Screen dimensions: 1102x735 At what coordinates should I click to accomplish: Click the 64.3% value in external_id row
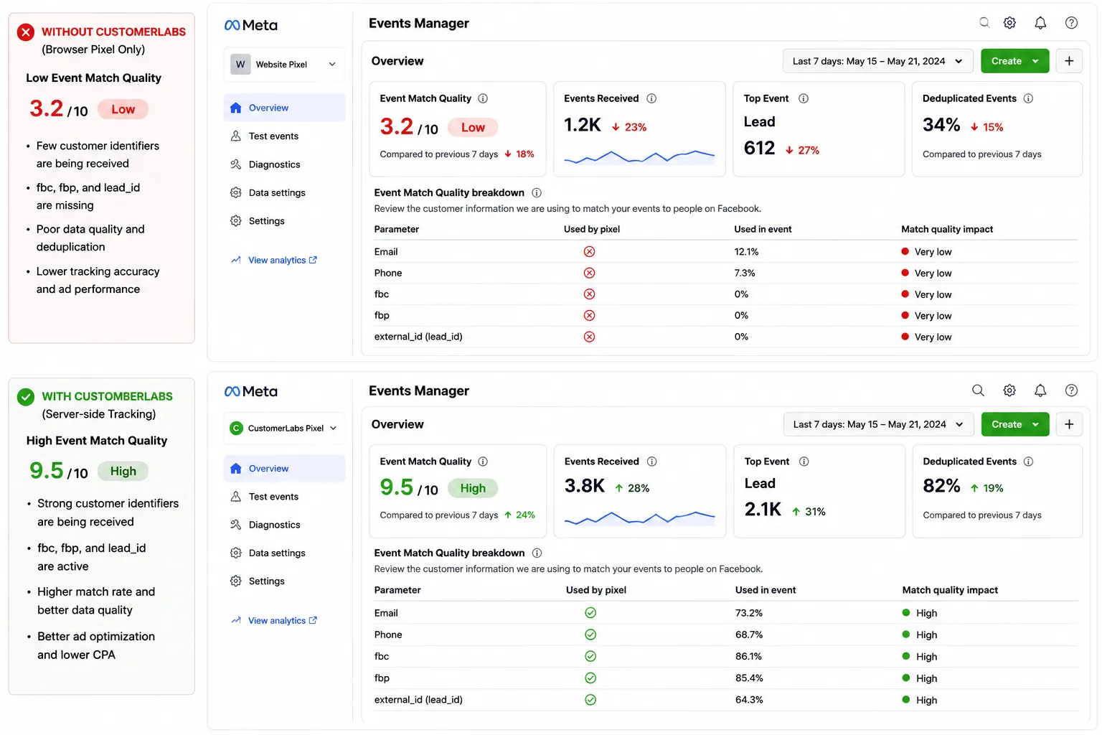click(x=749, y=700)
